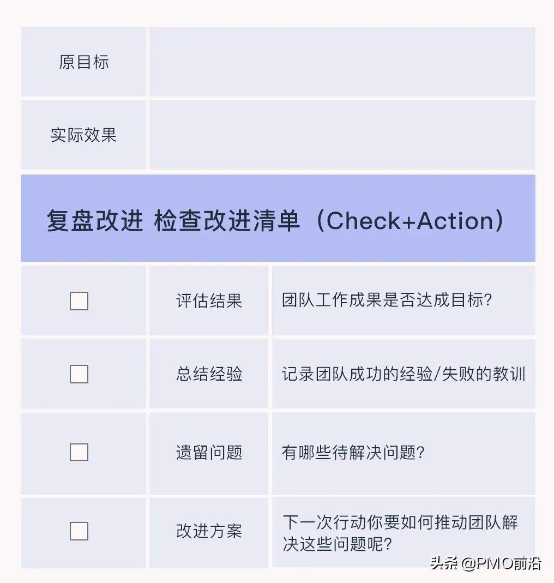Select the 改进方案 cell
Image resolution: width=554 pixels, height=583 pixels.
tap(209, 532)
